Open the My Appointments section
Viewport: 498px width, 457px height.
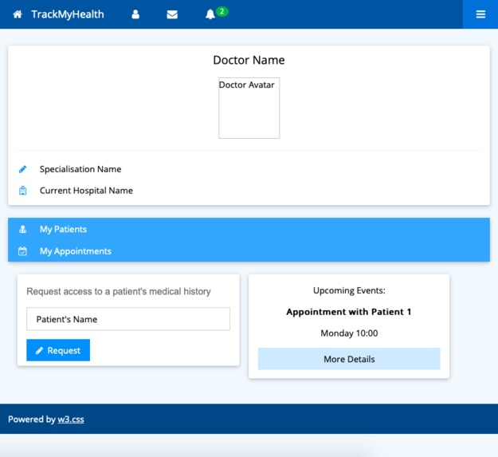tap(249, 251)
